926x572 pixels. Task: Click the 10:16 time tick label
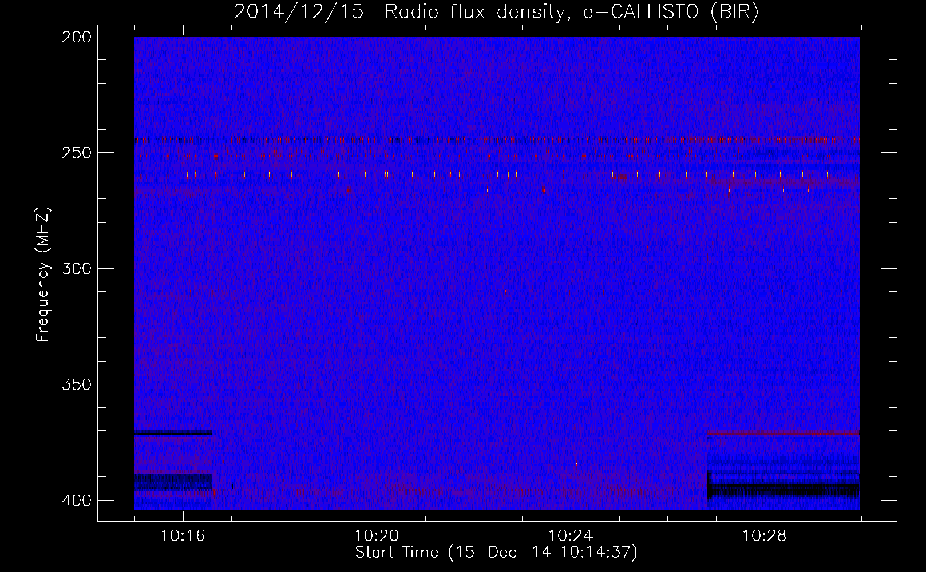pos(183,536)
